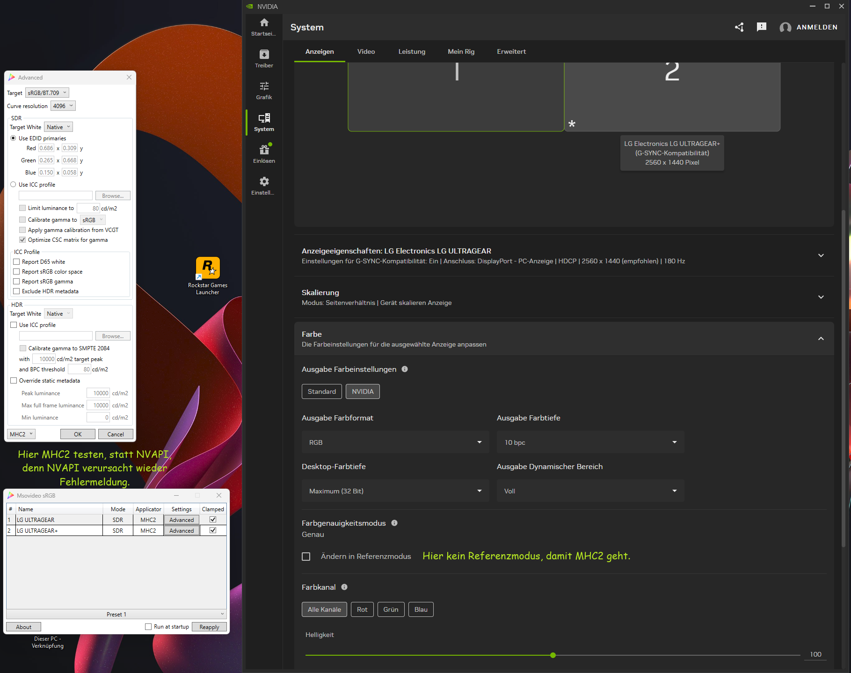Open the Erweitert tab

[x=511, y=51]
